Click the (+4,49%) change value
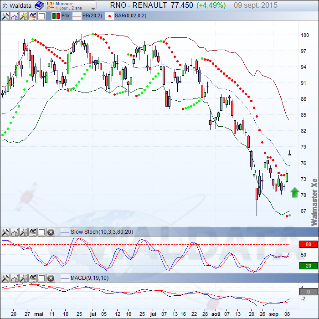The image size is (319, 319). click(x=211, y=5)
